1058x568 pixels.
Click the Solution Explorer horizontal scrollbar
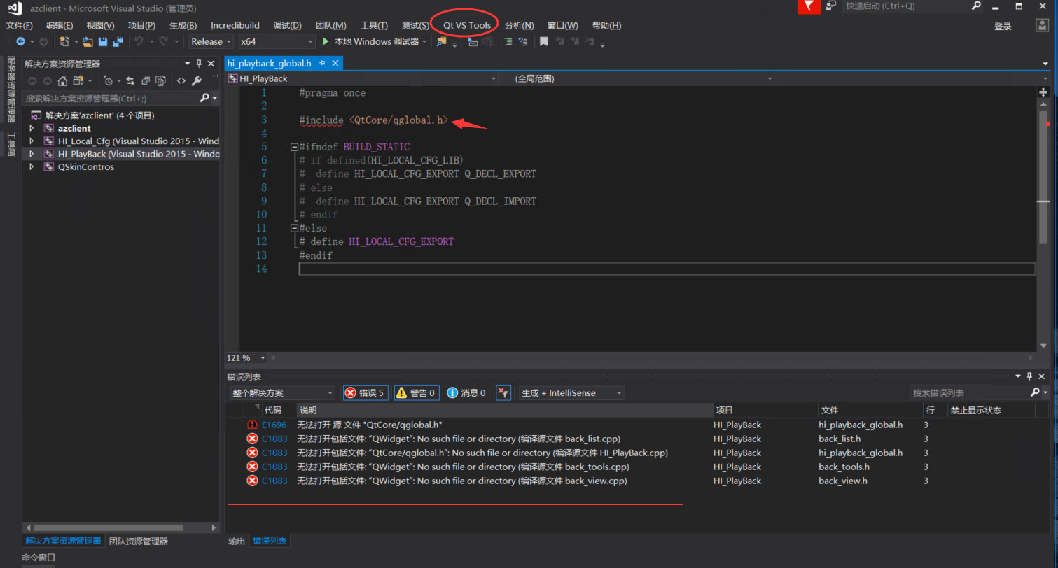tap(108, 527)
